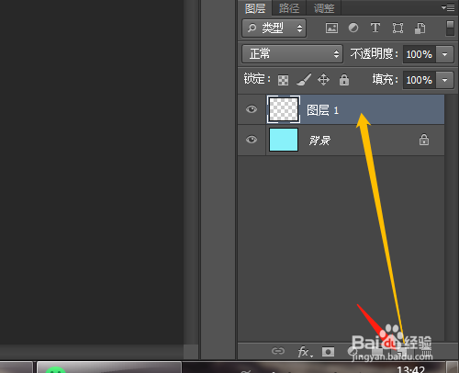Toggle the layer filtering on/off switch
The image size is (459, 373).
click(450, 28)
